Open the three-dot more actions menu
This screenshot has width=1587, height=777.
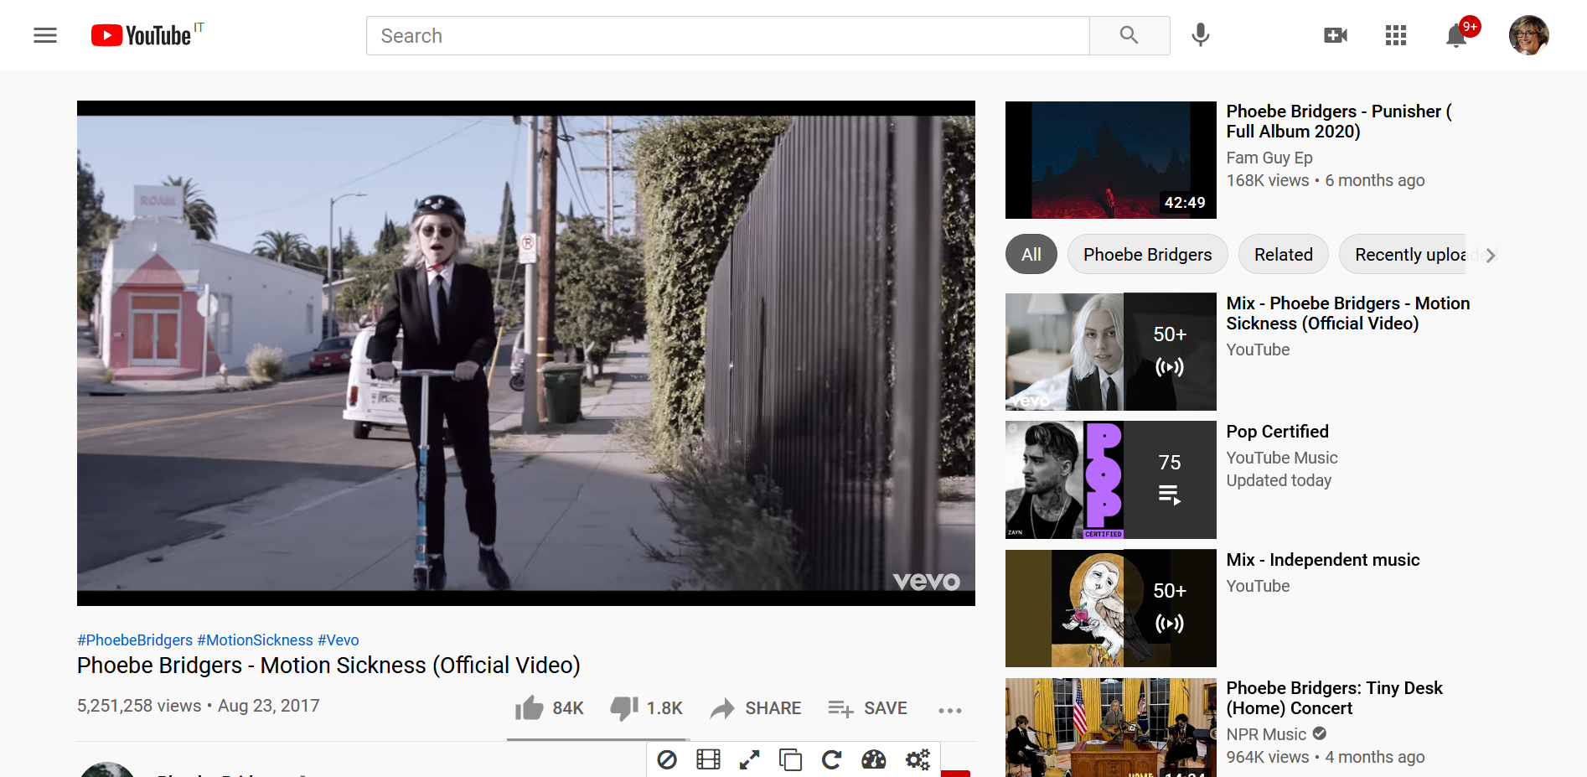(x=950, y=710)
